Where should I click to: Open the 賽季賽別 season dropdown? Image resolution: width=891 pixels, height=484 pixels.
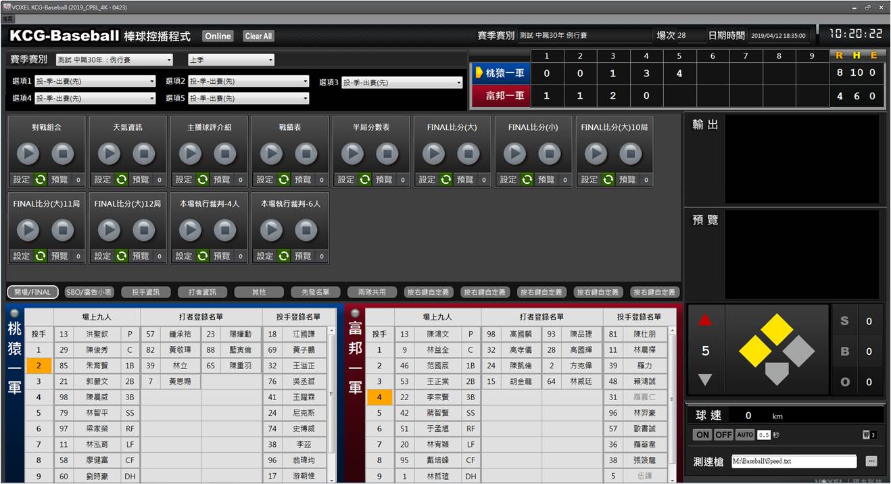tap(114, 60)
